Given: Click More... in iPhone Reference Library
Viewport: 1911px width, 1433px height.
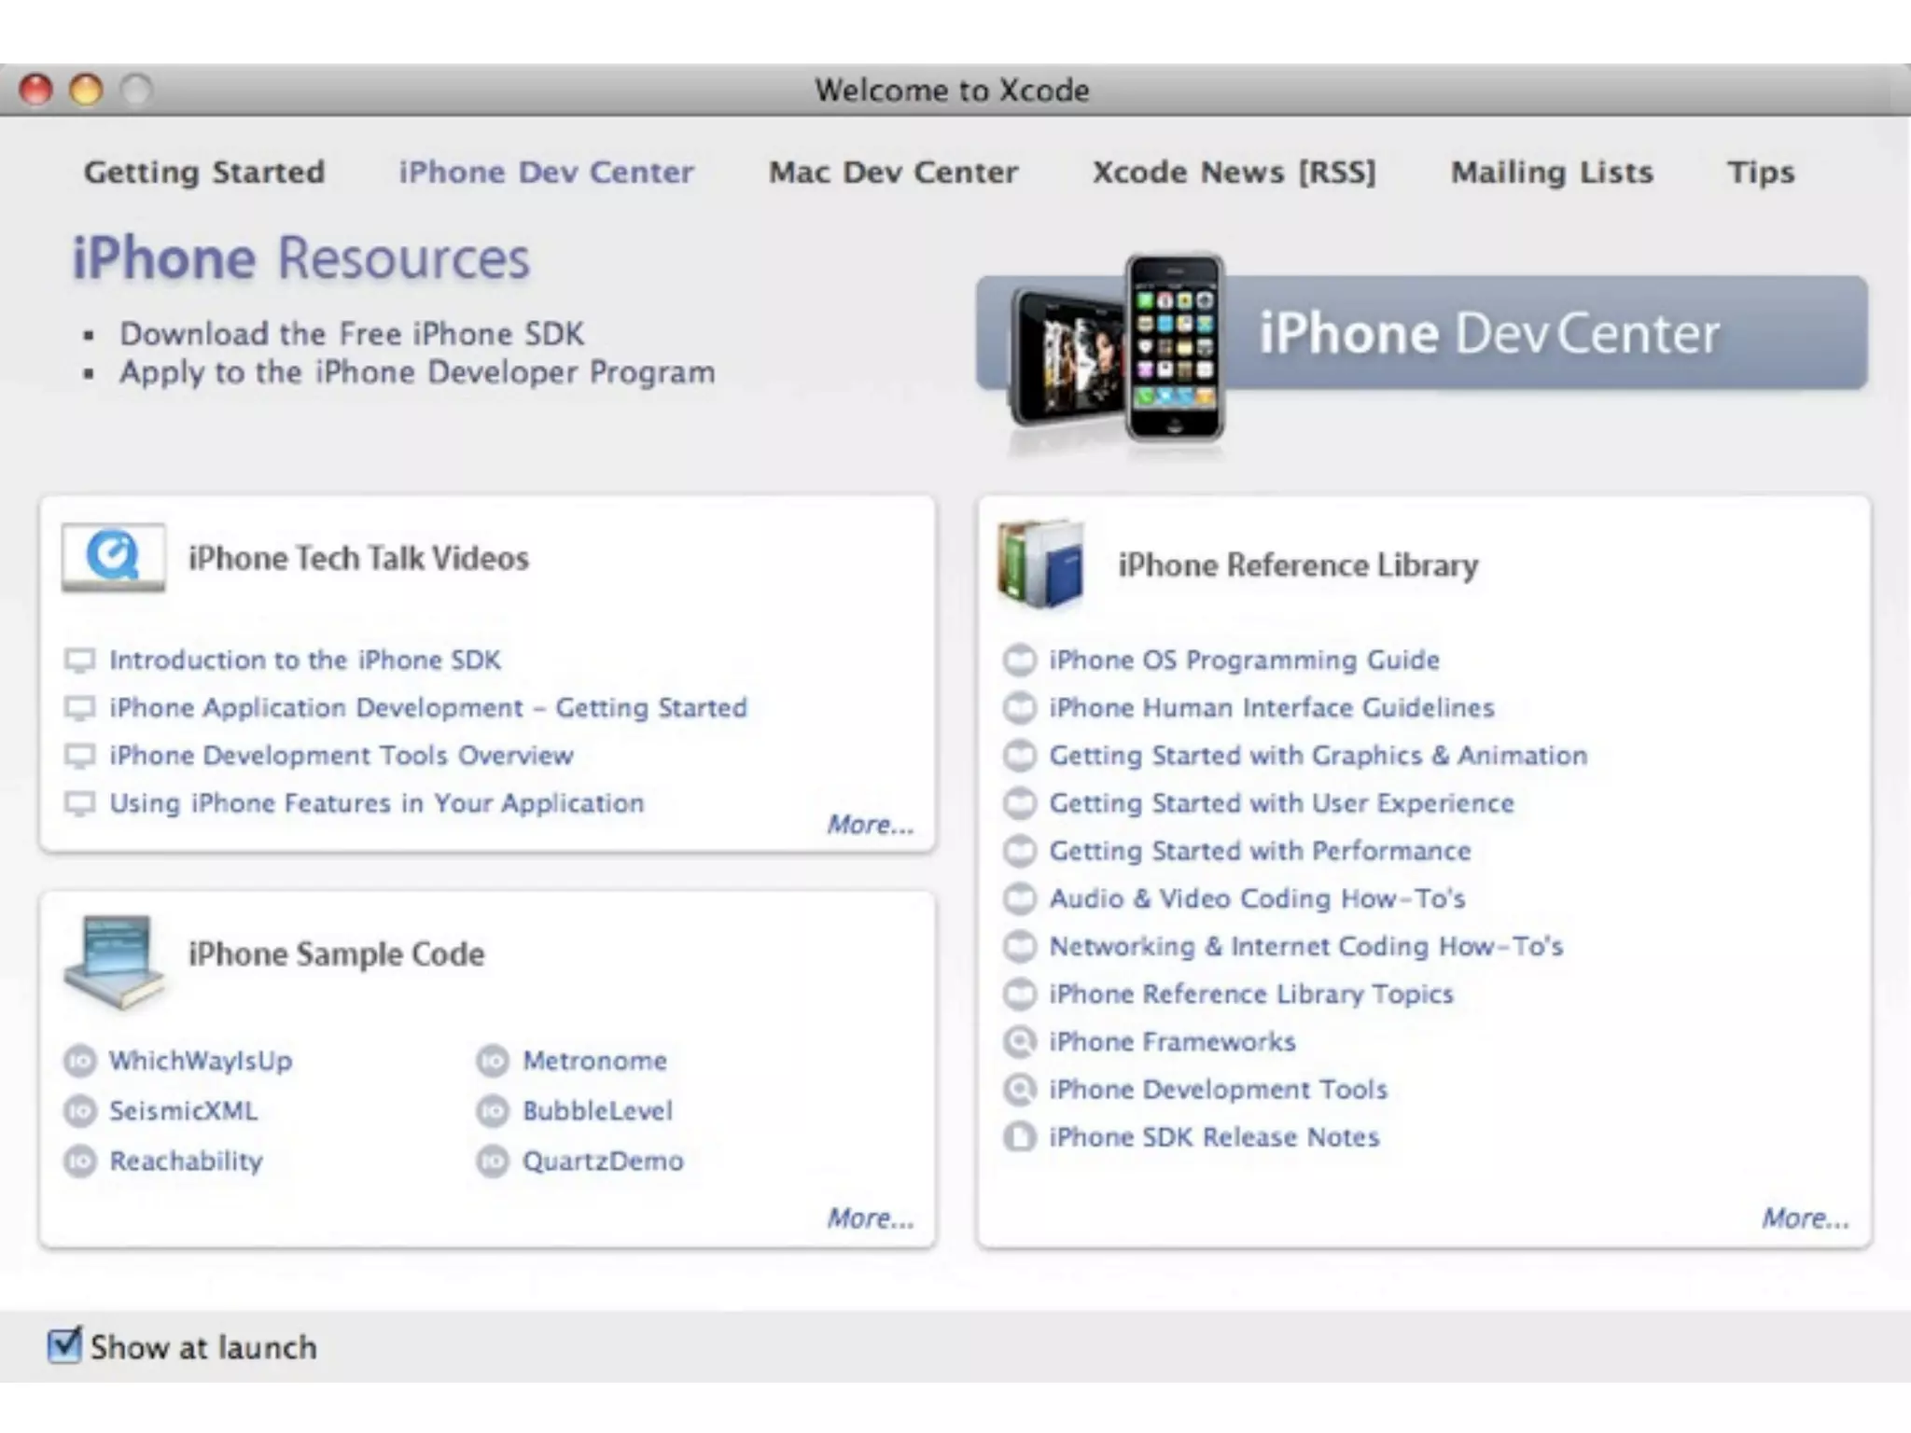Looking at the screenshot, I should pyautogui.click(x=1806, y=1218).
